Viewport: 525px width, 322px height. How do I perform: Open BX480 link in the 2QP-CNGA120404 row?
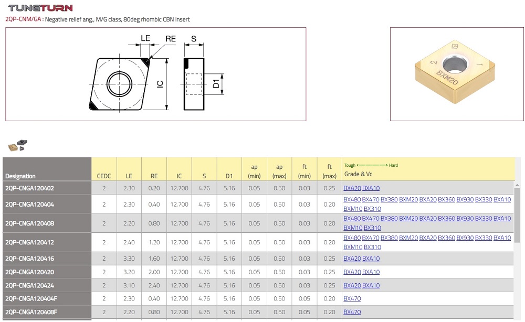[x=352, y=200]
